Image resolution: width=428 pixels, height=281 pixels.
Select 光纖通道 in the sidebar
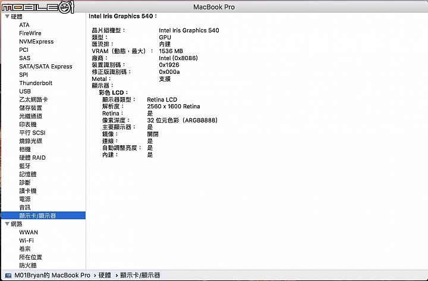[x=30, y=116]
